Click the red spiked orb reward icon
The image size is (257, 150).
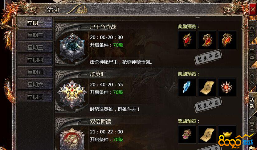point(227,87)
